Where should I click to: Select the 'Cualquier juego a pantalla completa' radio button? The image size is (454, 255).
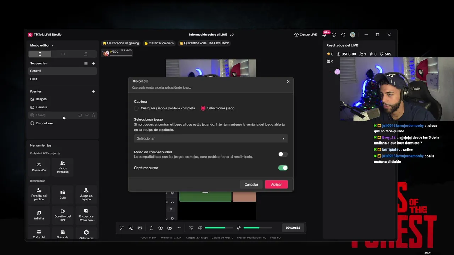click(x=137, y=108)
